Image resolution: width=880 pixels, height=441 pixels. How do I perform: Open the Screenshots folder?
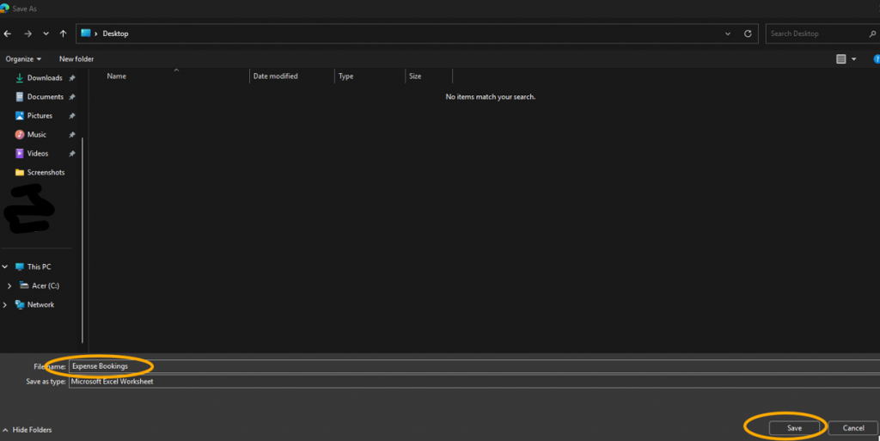pos(46,172)
